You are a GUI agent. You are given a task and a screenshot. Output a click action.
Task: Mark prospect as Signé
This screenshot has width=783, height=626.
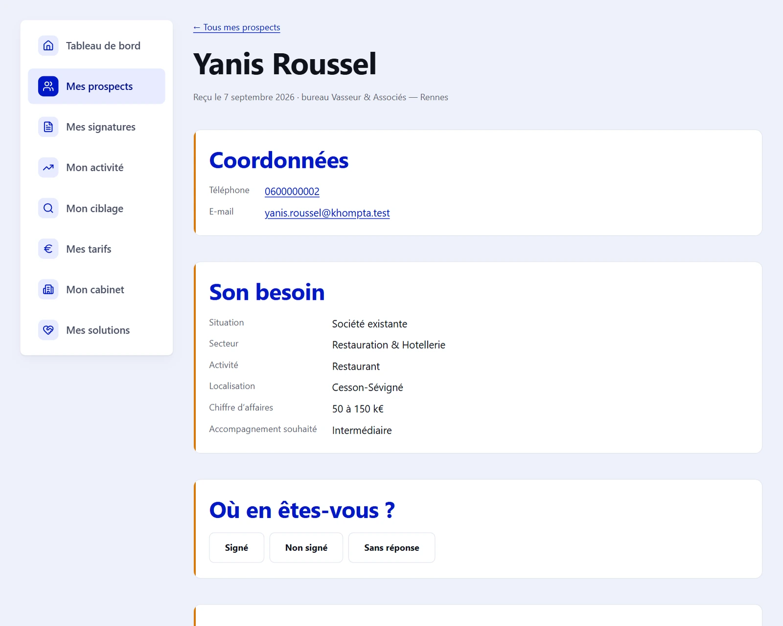point(236,548)
